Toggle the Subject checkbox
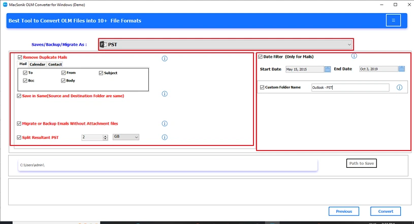The image size is (414, 224). click(101, 73)
